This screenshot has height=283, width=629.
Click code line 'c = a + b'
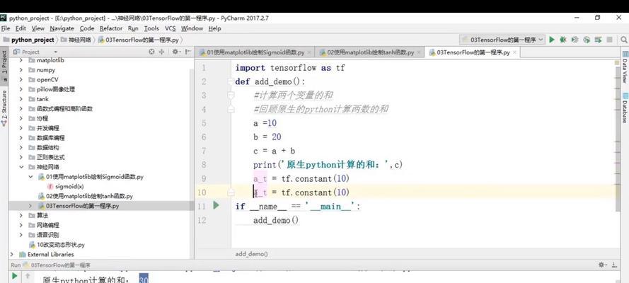pyautogui.click(x=274, y=151)
